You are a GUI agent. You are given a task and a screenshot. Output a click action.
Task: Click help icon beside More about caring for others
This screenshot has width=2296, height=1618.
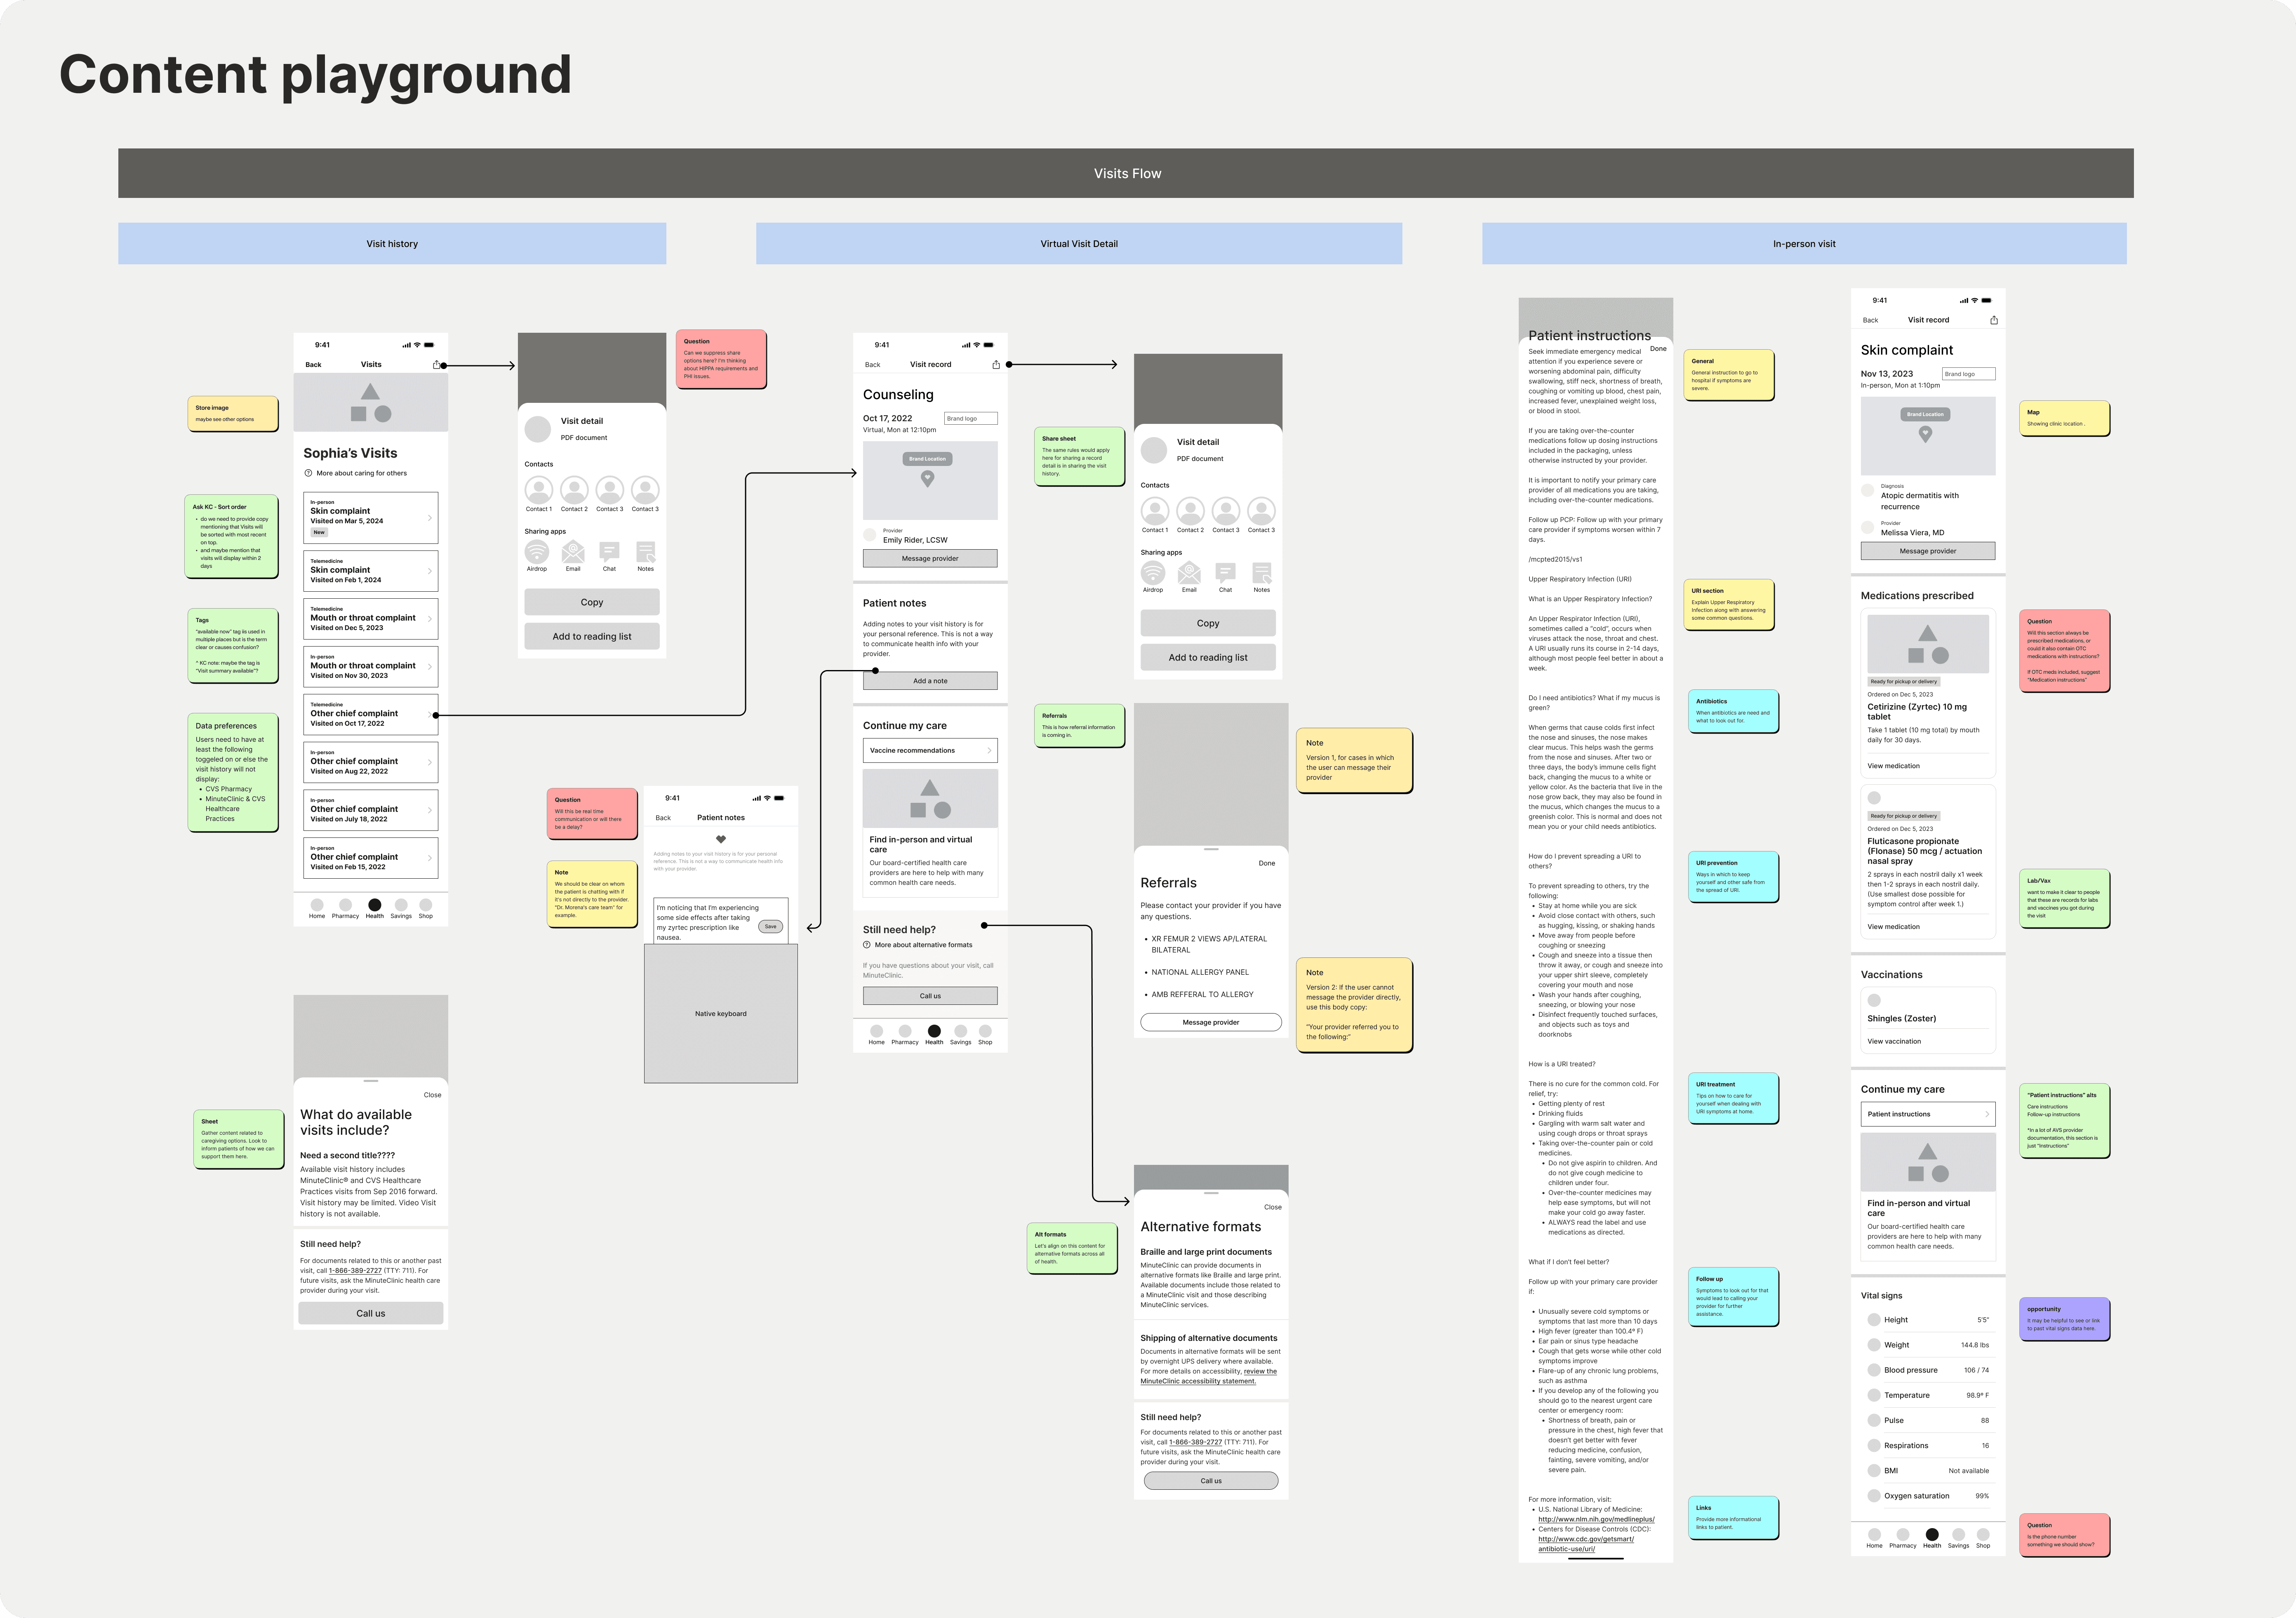(x=308, y=473)
